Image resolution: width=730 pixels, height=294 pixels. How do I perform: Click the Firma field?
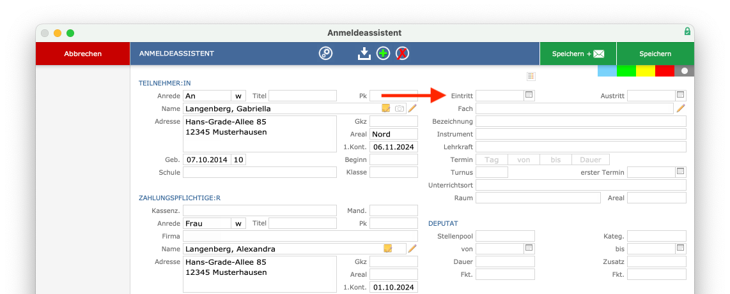tap(300, 236)
